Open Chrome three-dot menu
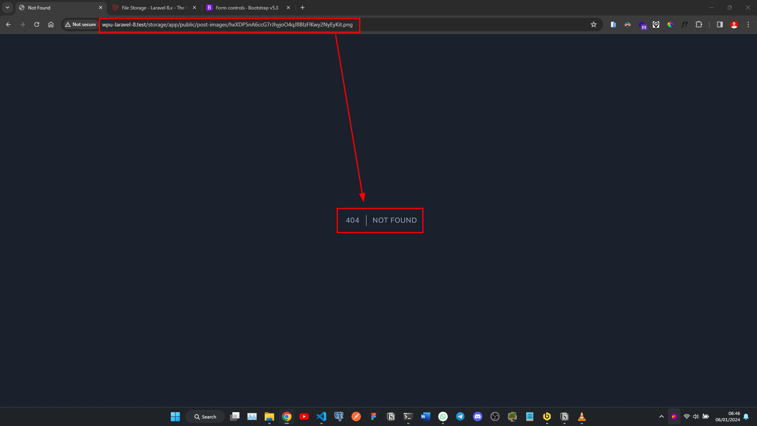 (x=748, y=24)
